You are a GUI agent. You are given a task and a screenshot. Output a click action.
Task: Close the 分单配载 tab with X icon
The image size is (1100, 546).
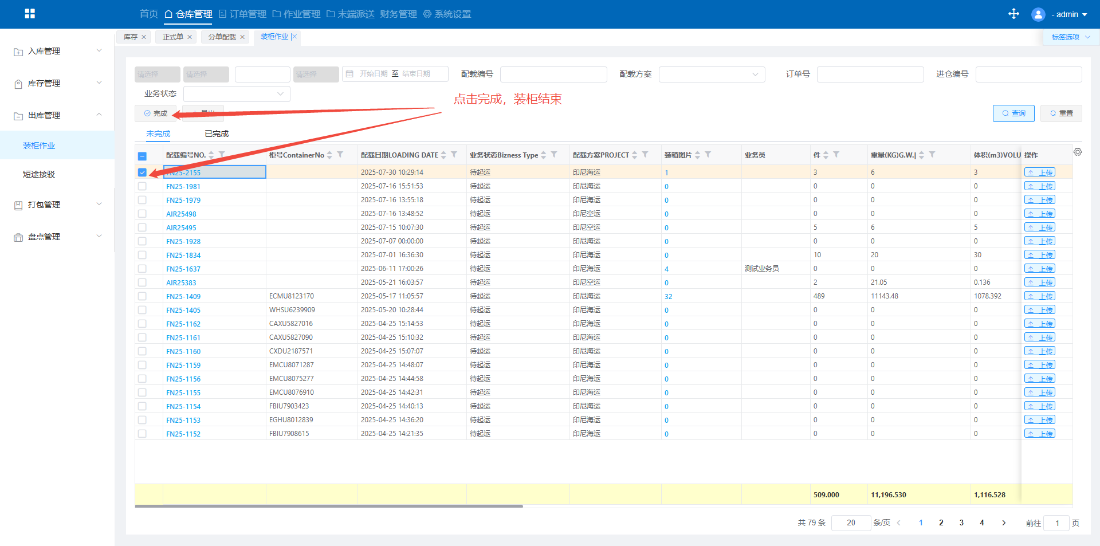(242, 37)
